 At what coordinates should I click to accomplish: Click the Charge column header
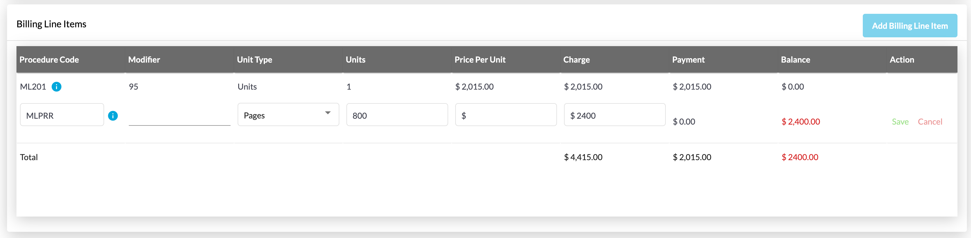576,59
